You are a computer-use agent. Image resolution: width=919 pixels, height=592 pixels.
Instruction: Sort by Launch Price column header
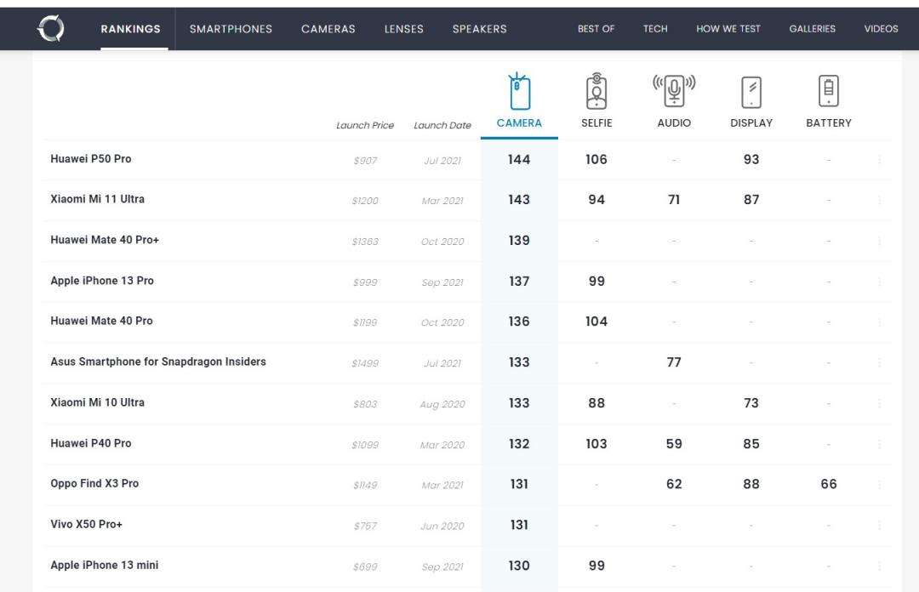(365, 125)
